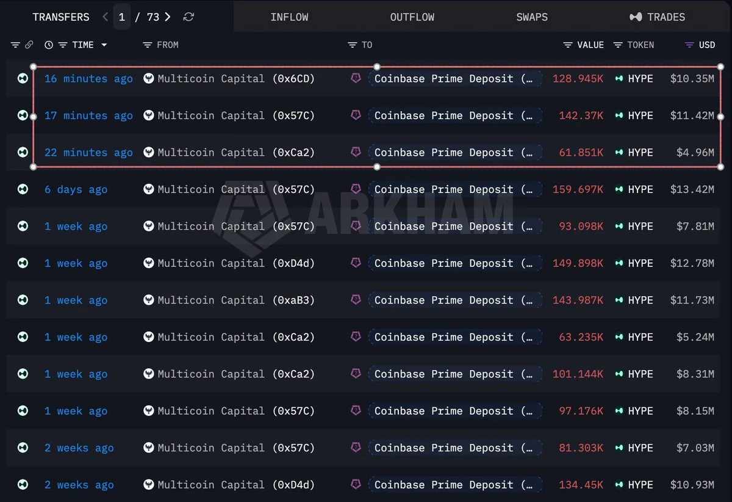Switch to the OUTFLOW tab
The height and width of the screenshot is (502, 732).
point(412,17)
